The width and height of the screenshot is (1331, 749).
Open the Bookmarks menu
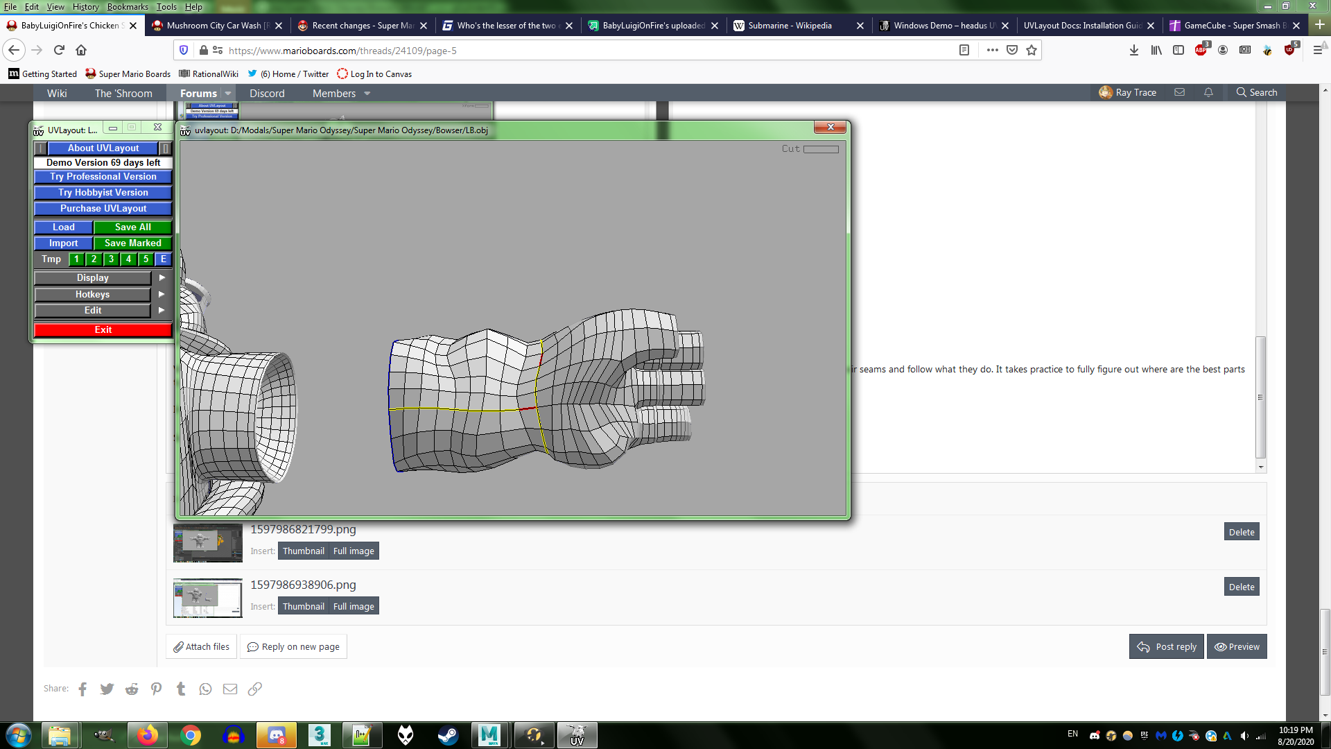(x=128, y=6)
